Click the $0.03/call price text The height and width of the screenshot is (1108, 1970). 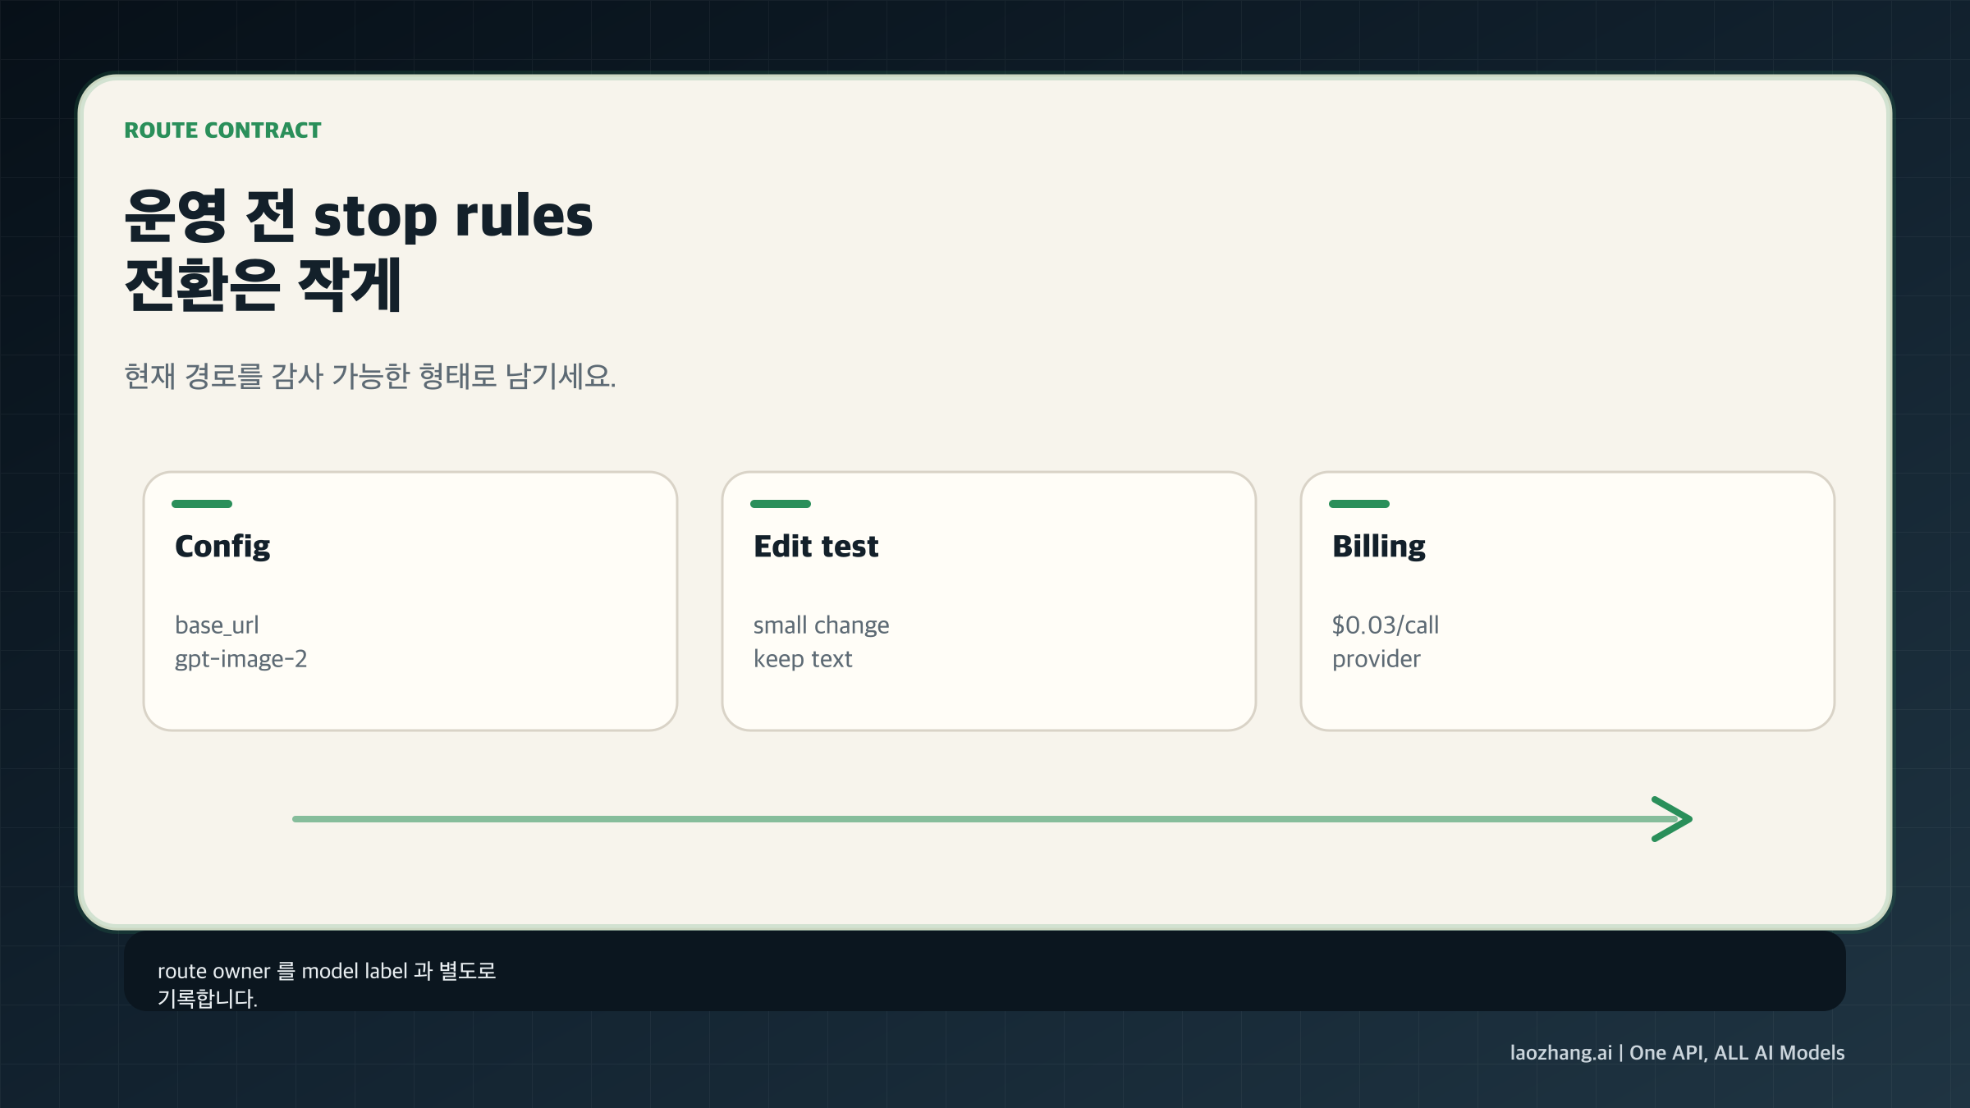[1386, 625]
